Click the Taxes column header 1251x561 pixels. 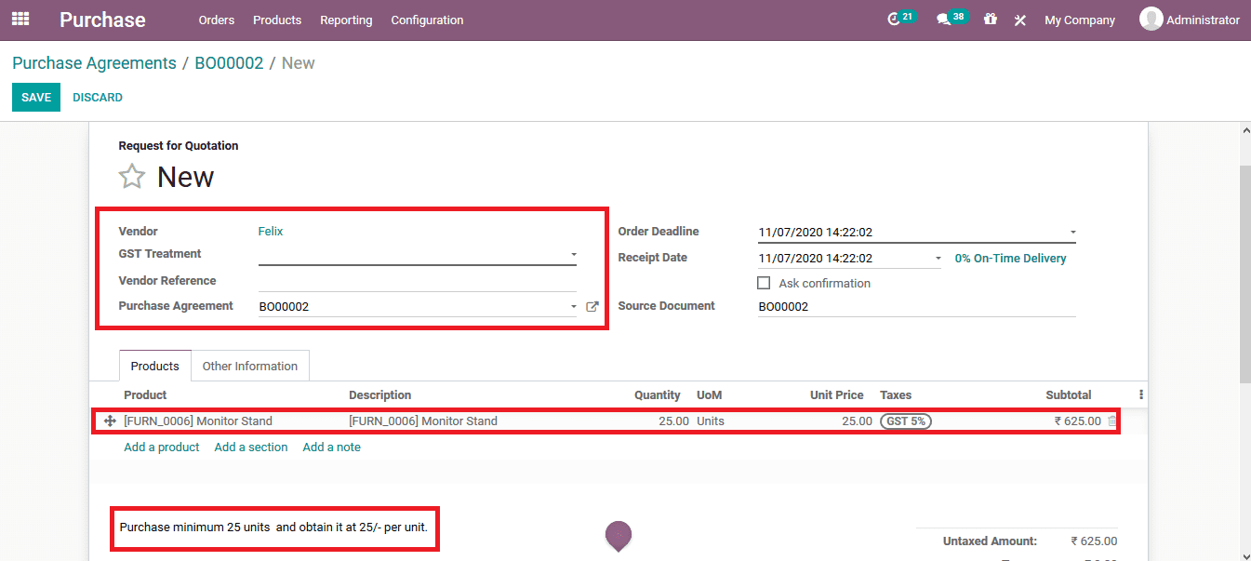point(896,395)
